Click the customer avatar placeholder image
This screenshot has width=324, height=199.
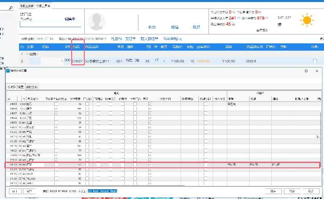click(x=100, y=21)
